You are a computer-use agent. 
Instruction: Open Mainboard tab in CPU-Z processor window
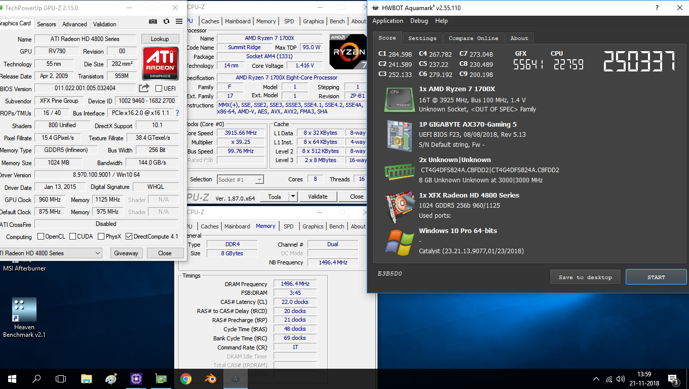pyautogui.click(x=238, y=21)
